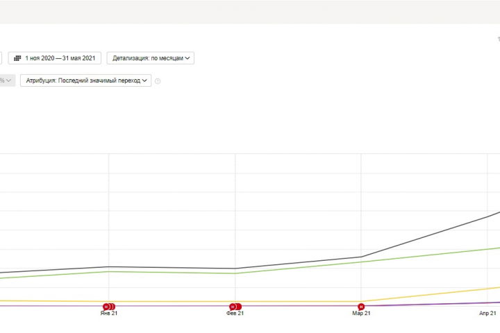Expand the Атрибуция dropdown chevron
Screen dimensions: 500x333
(x=144, y=80)
